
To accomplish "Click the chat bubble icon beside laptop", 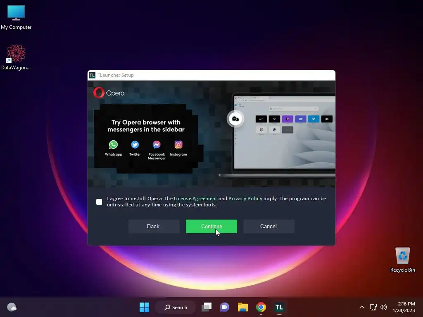I will click(x=235, y=119).
